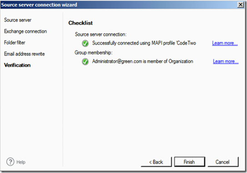
Task: Click the wizard title bar
Action: coord(118,5)
